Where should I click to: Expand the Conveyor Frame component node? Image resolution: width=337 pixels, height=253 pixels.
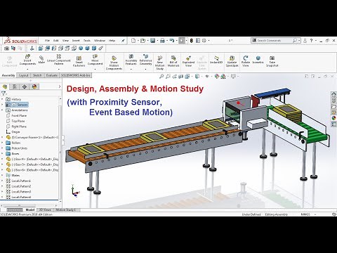(2, 137)
